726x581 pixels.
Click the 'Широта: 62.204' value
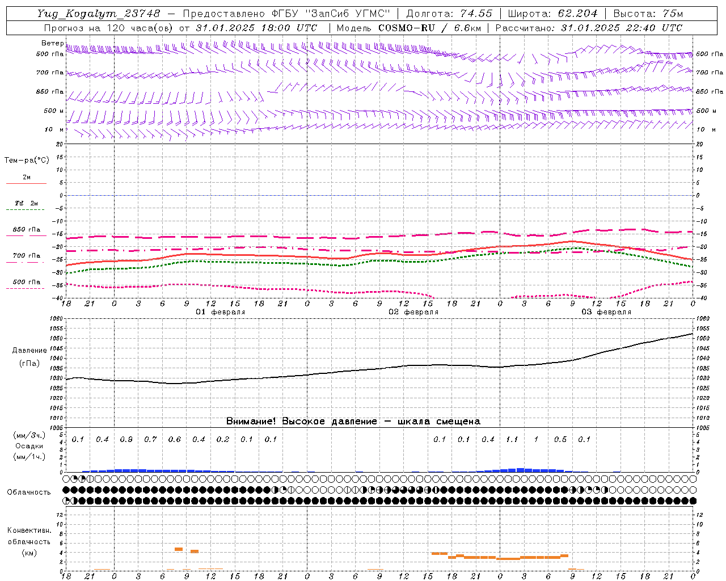pyautogui.click(x=552, y=14)
